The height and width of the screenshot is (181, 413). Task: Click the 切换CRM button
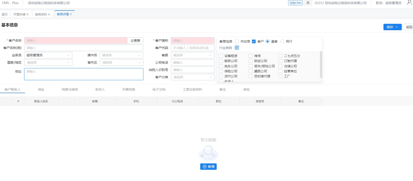point(295,3)
